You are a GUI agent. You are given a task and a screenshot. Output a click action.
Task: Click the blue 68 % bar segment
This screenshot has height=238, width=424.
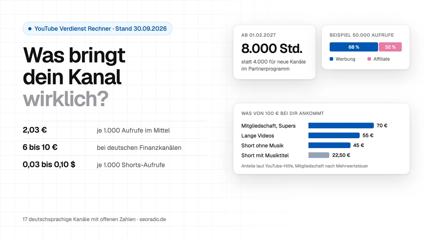click(354, 47)
